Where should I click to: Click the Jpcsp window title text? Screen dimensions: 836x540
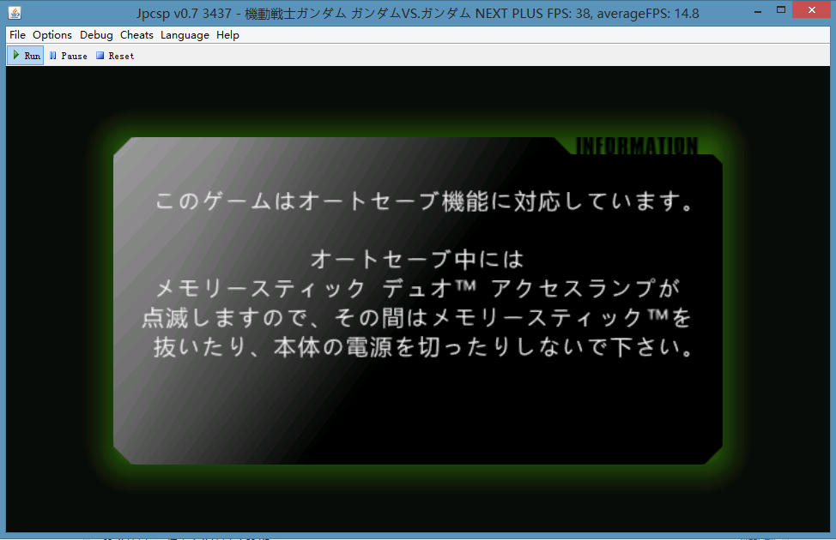[x=417, y=13]
